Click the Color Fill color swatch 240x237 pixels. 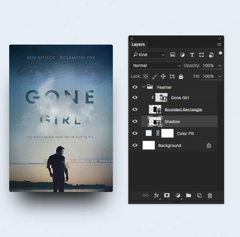click(149, 133)
